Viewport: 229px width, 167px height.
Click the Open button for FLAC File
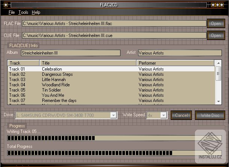[x=216, y=24]
